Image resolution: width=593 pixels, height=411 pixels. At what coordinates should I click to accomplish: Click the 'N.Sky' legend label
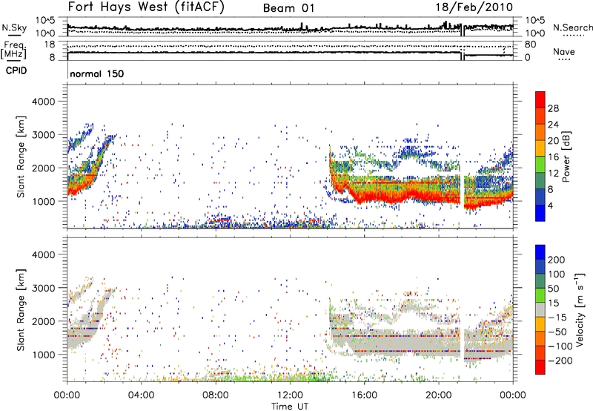coord(14,27)
